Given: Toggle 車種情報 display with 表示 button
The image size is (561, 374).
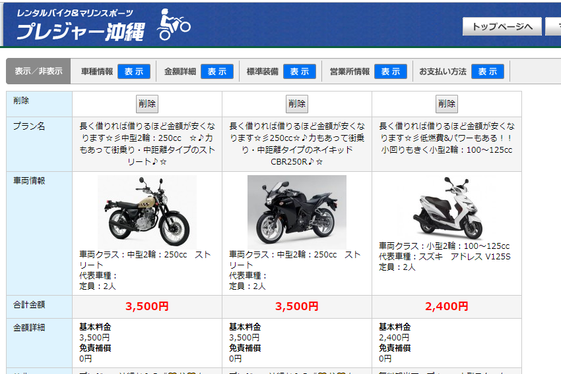Looking at the screenshot, I should 134,71.
